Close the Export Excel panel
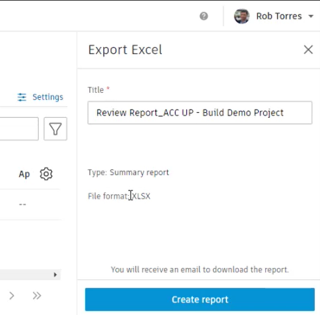The width and height of the screenshot is (320, 315). 308,50
